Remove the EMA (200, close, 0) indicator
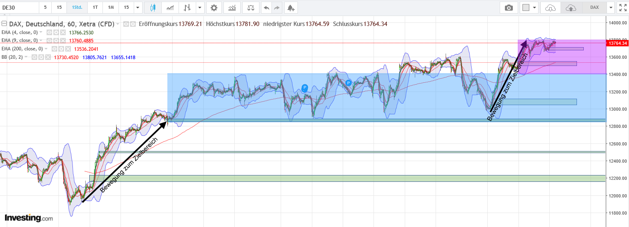The height and width of the screenshot is (227, 629). coord(68,49)
